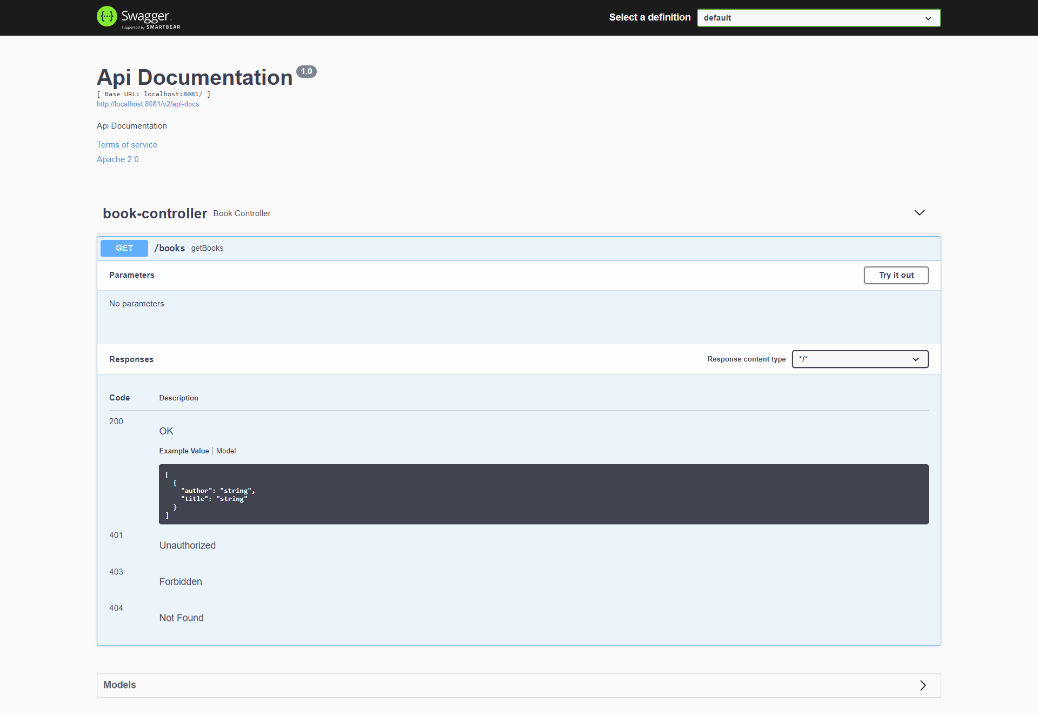Image resolution: width=1038 pixels, height=716 pixels.
Task: Click the example JSON response block
Action: click(543, 494)
